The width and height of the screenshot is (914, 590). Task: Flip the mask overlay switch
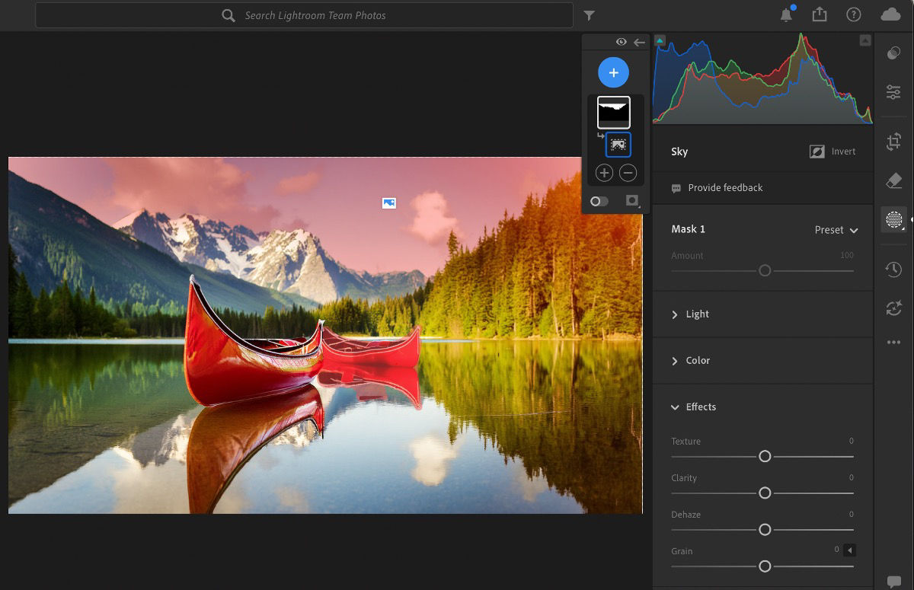coord(599,201)
